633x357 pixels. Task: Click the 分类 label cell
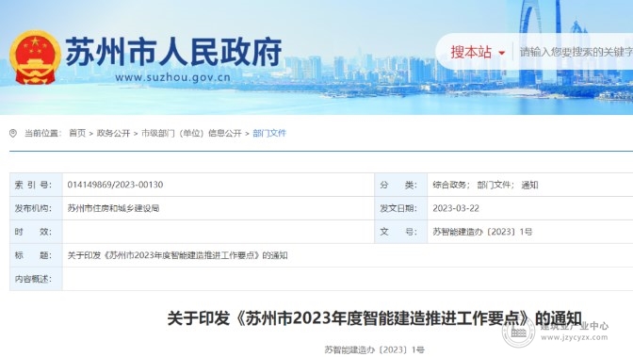pos(401,185)
